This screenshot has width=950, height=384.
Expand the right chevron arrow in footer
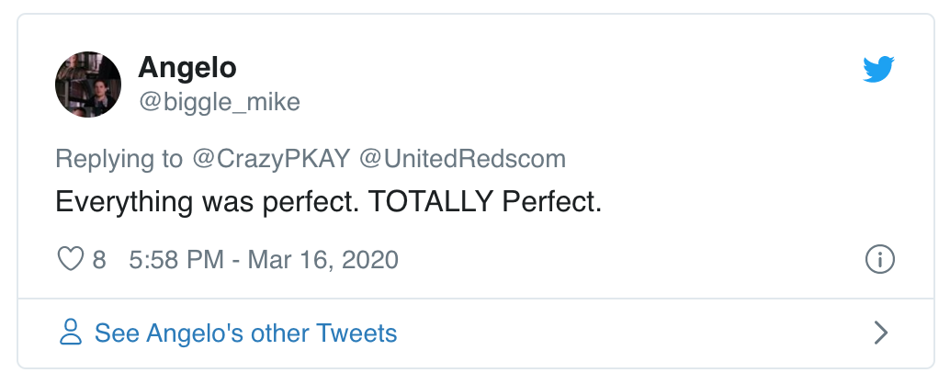880,333
